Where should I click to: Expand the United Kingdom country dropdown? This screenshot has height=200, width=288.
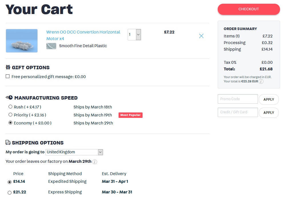(x=74, y=152)
